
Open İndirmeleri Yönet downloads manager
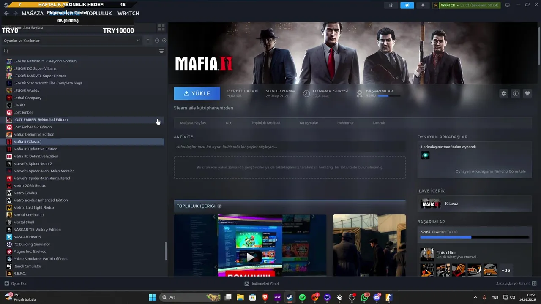pos(262,284)
